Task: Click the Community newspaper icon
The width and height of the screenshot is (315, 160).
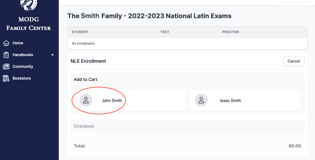Action: pos(6,67)
